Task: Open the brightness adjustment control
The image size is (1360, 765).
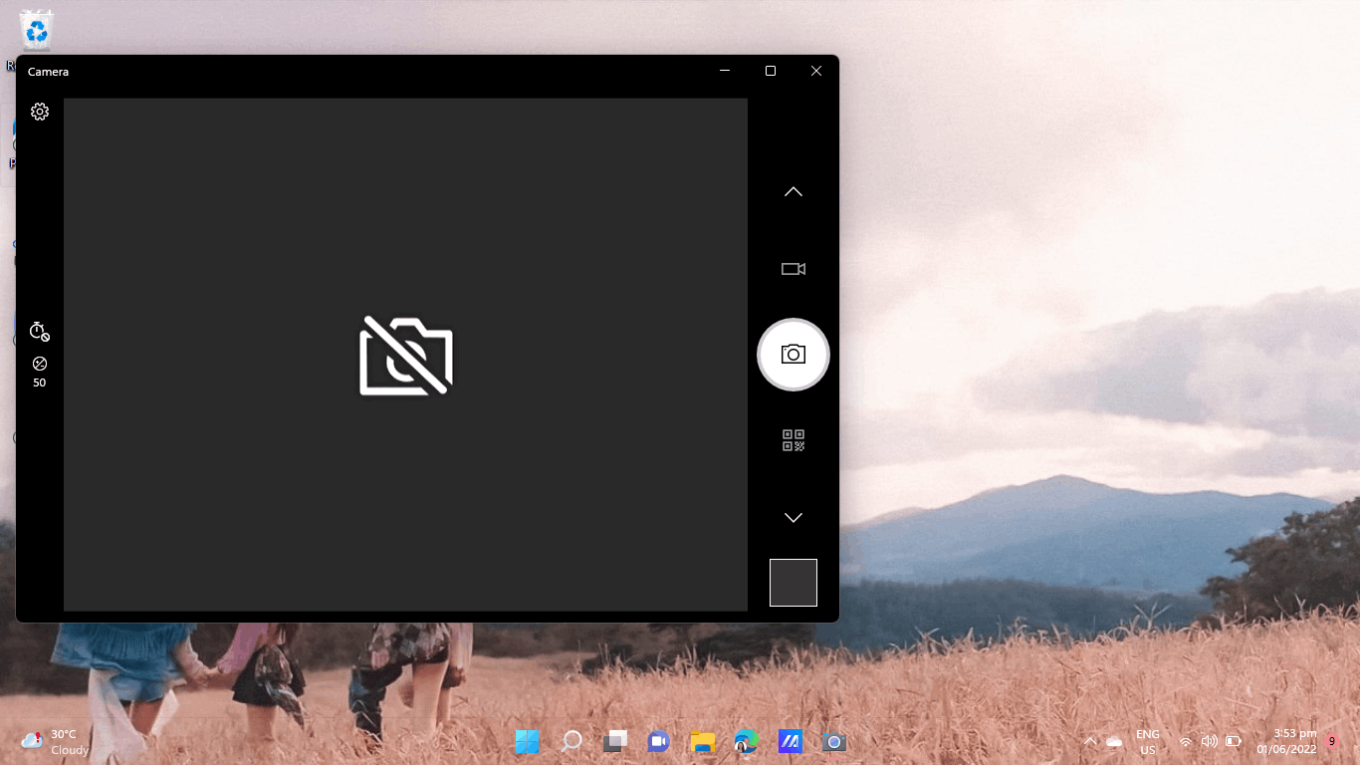Action: 39,364
